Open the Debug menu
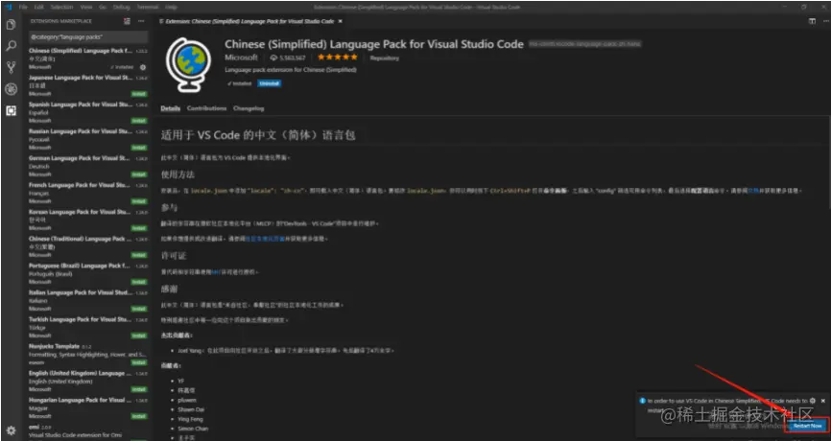Viewport: 831px width, 441px height. pos(121,7)
